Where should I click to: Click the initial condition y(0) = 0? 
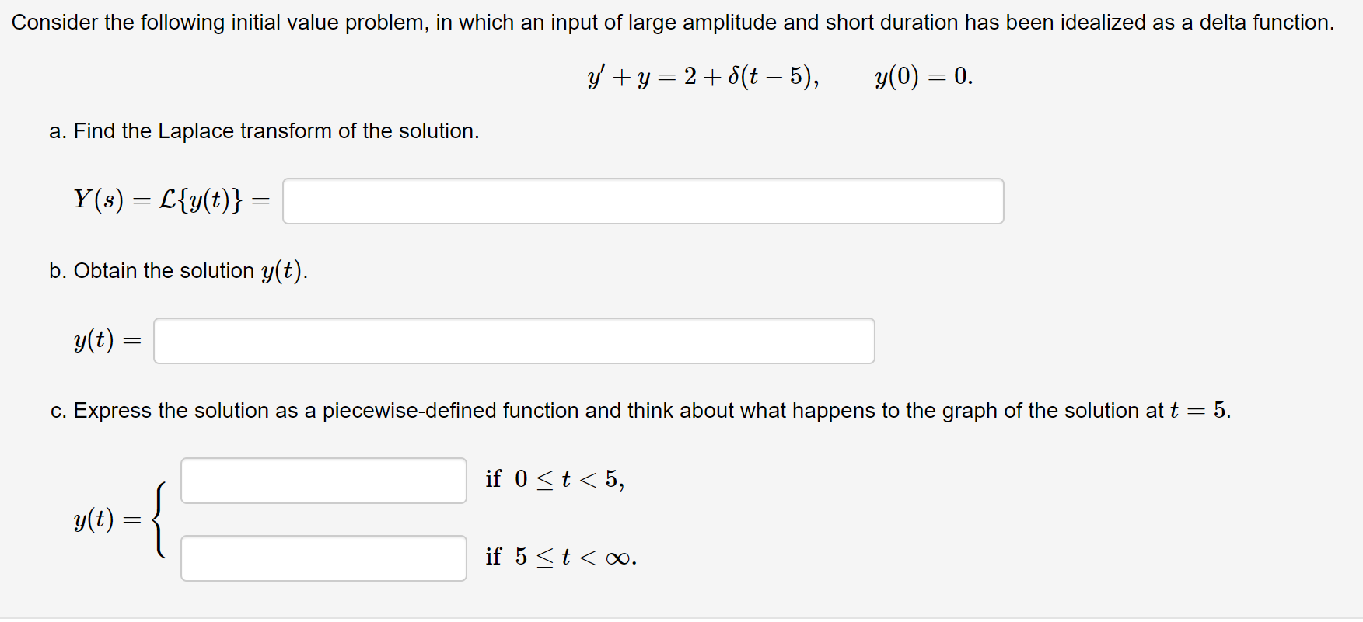point(924,77)
